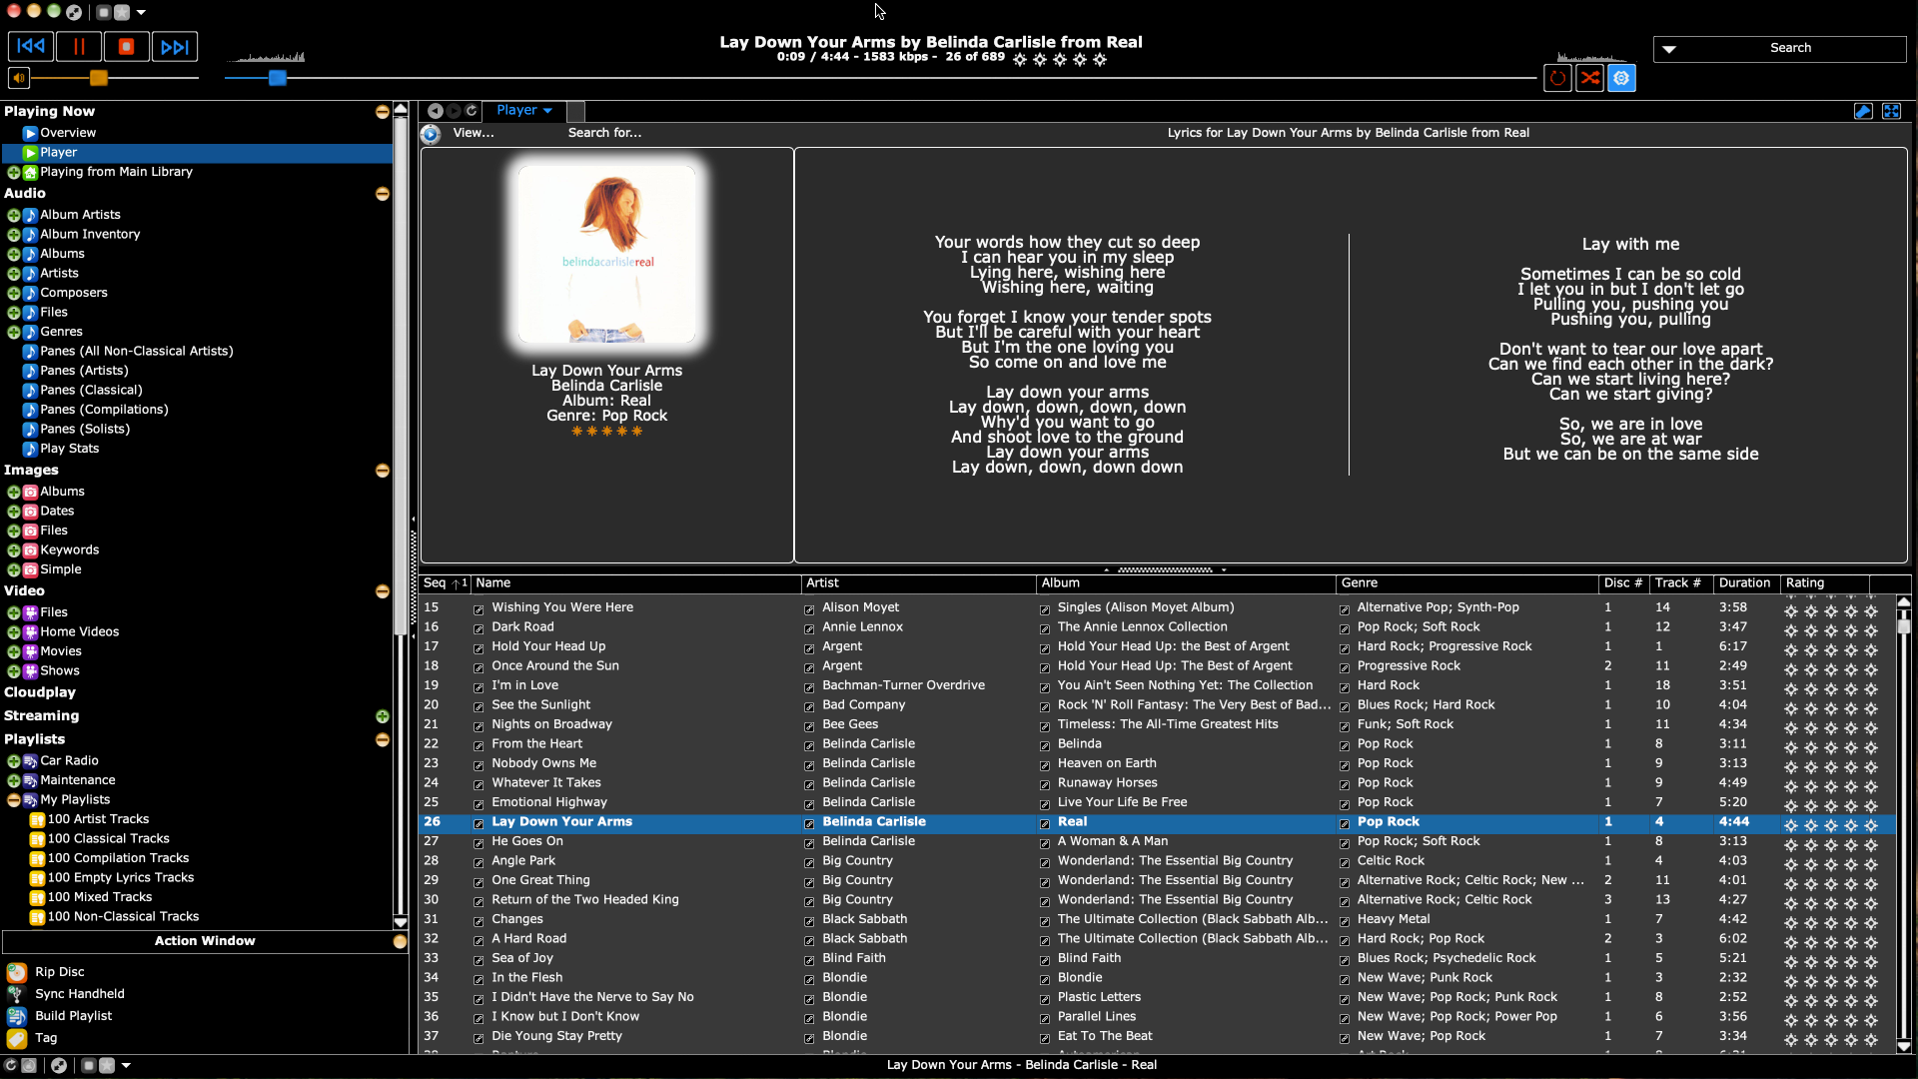Toggle checkbox beside artist Blind Faith

[809, 959]
